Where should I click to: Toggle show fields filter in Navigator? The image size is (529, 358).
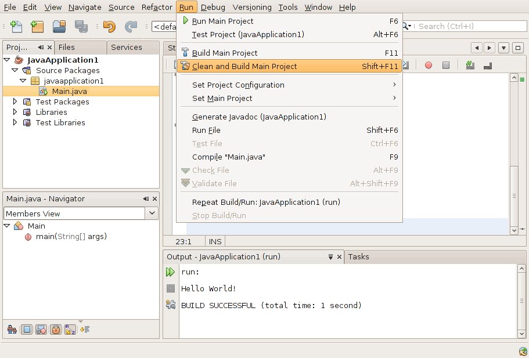coord(27,330)
